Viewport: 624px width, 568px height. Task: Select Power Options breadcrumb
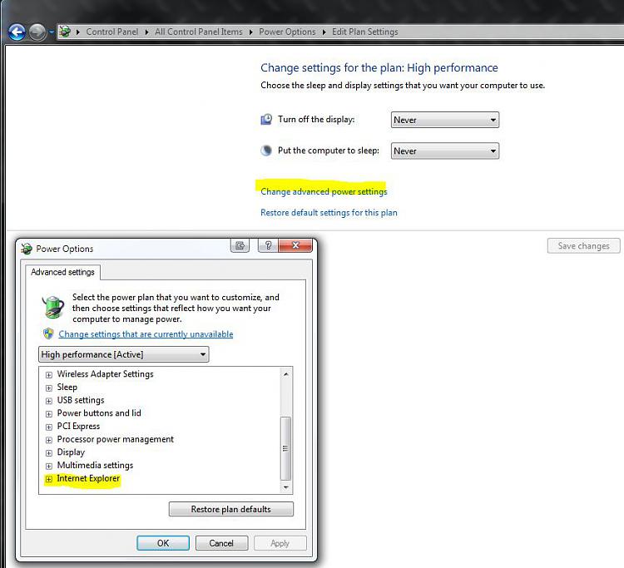287,32
